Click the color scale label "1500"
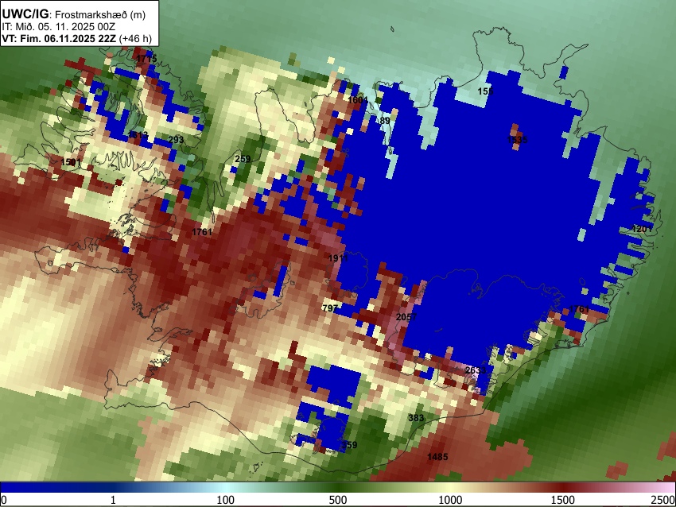The width and height of the screenshot is (676, 507). coord(563,500)
